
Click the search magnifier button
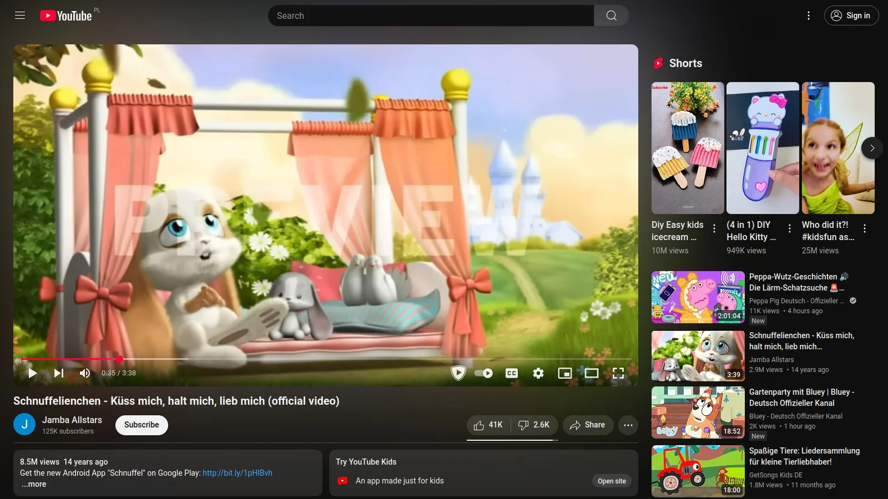[611, 16]
